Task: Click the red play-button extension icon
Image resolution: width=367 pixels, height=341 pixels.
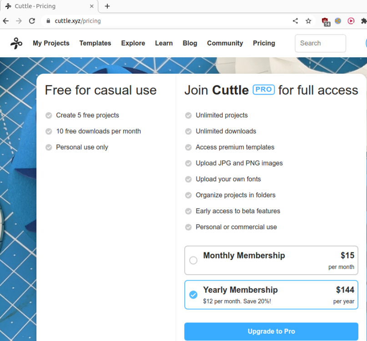Action: (351, 21)
